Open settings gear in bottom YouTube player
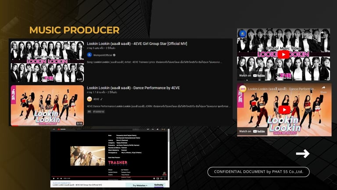Image resolution: width=337 pixels, height=190 pixels. tap(154, 179)
